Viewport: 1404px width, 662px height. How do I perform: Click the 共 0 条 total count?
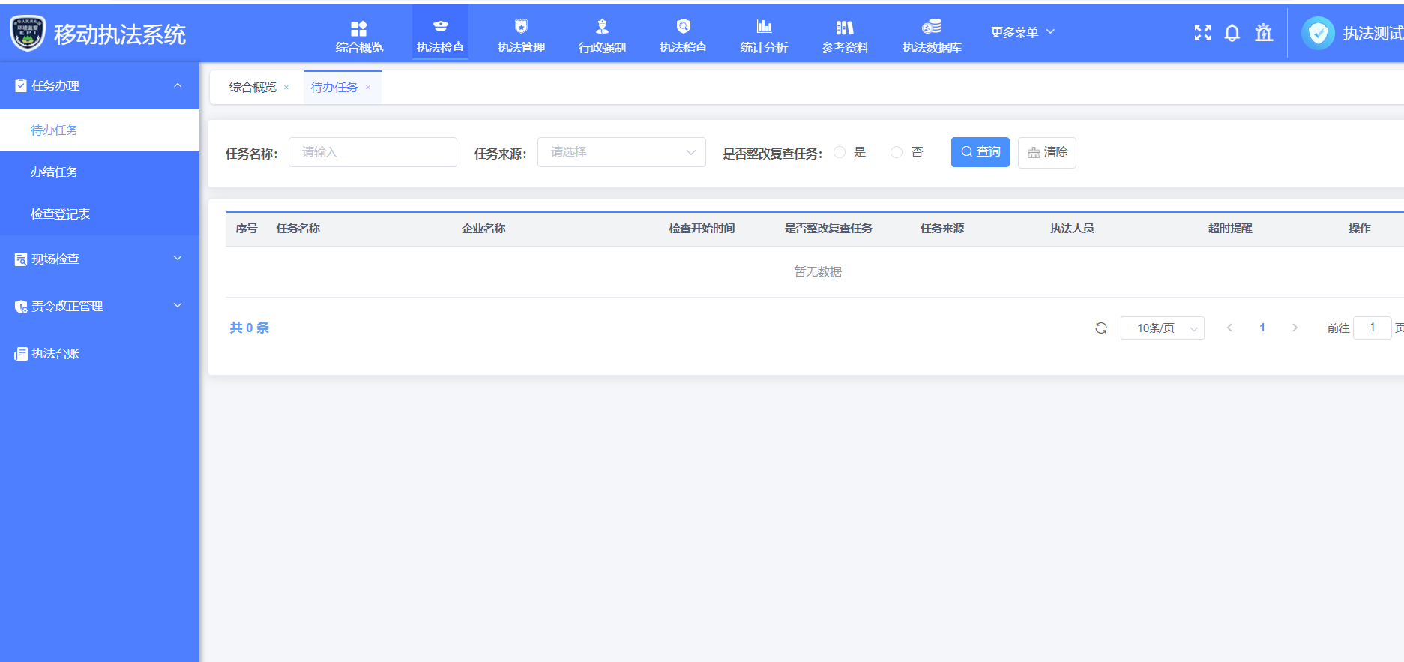pos(249,328)
